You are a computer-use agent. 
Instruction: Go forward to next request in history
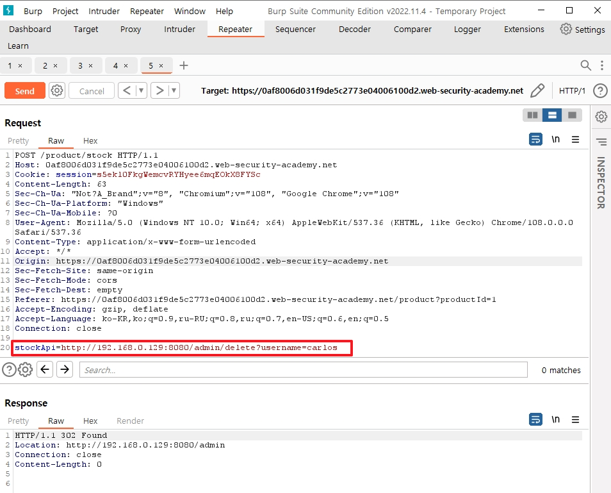tap(159, 91)
